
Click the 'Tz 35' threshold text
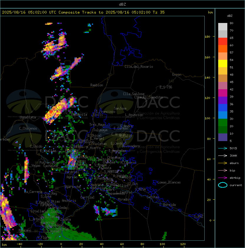pyautogui.click(x=159, y=12)
